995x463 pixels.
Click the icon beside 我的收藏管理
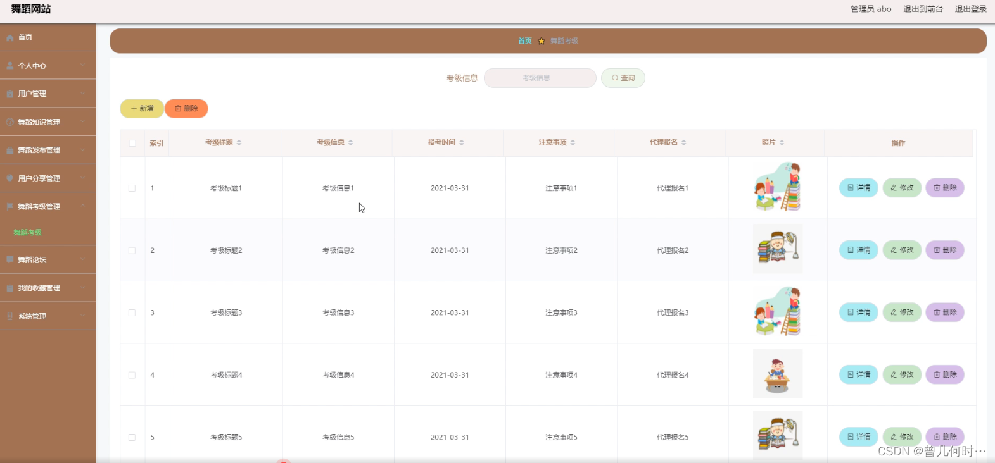(x=10, y=288)
